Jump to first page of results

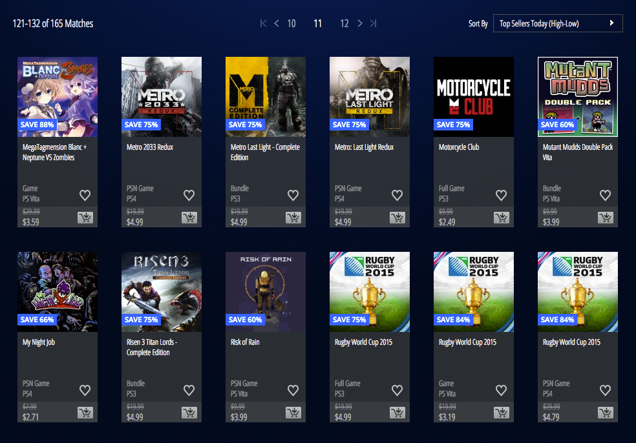click(x=263, y=23)
